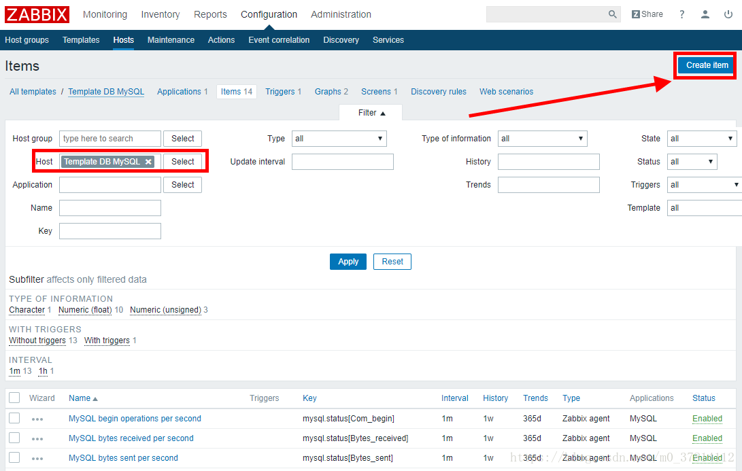
Task: Open the Monitoring menu
Action: tap(105, 15)
